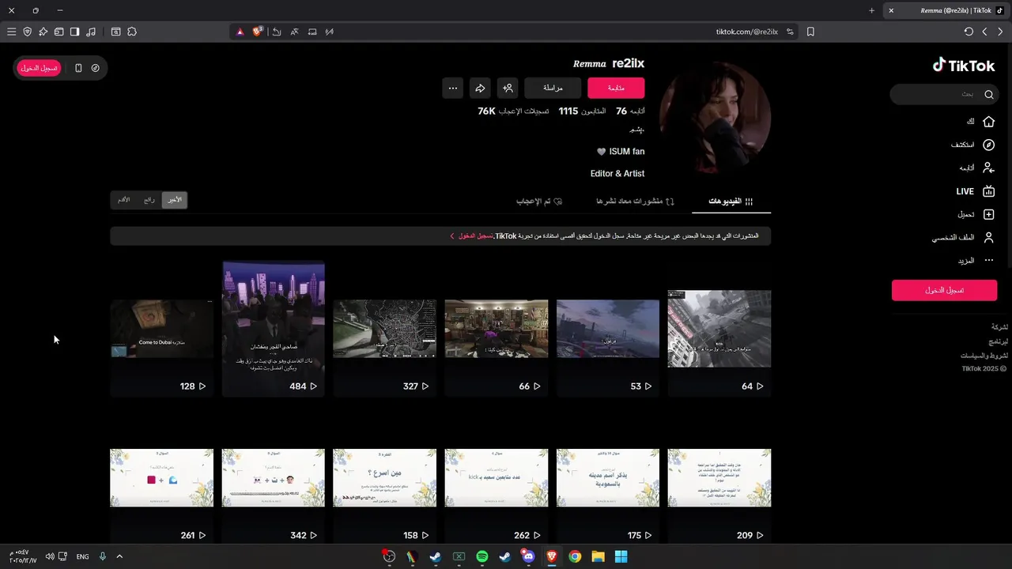Click the pink login button in sidebar
The height and width of the screenshot is (569, 1012).
tap(944, 290)
